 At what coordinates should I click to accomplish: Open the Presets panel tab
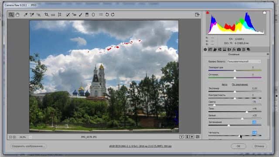pos(244,49)
